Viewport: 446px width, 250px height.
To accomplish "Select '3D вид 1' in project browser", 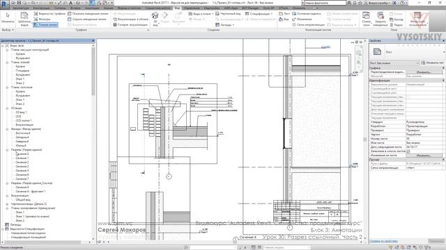I will [22, 112].
